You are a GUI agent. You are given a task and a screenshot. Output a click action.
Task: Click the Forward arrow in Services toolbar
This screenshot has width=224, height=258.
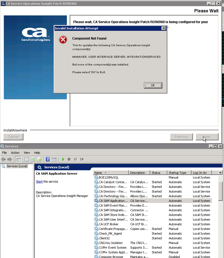point(9,159)
